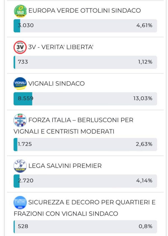Click the Forza Italia Berlusconi logo

coord(20,120)
